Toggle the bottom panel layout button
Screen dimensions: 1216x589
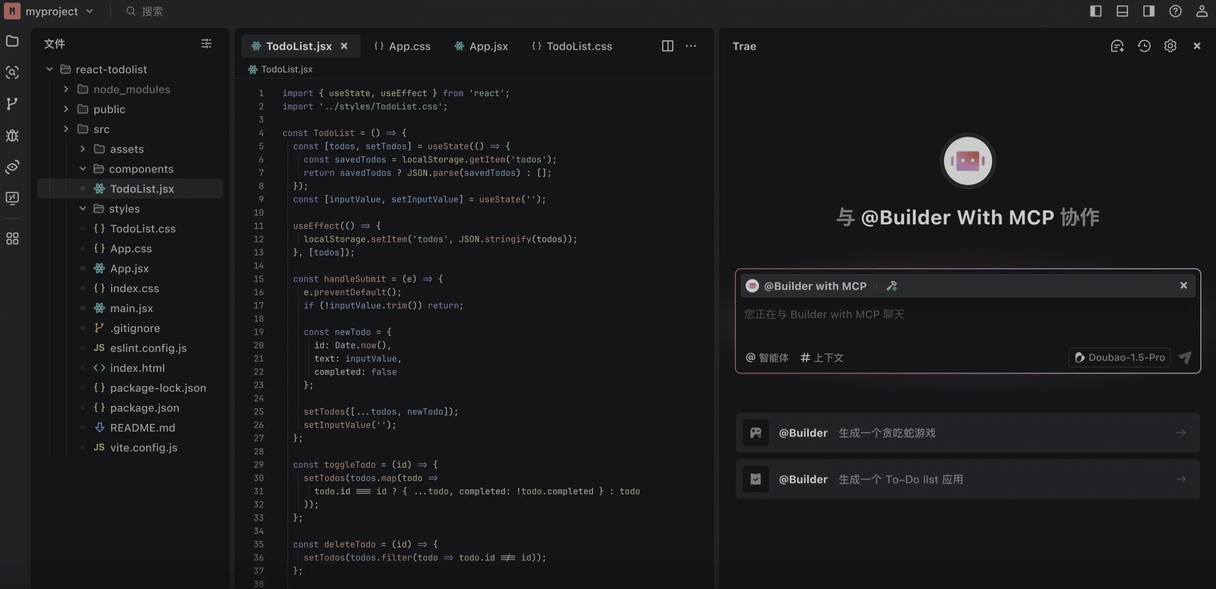(1122, 11)
